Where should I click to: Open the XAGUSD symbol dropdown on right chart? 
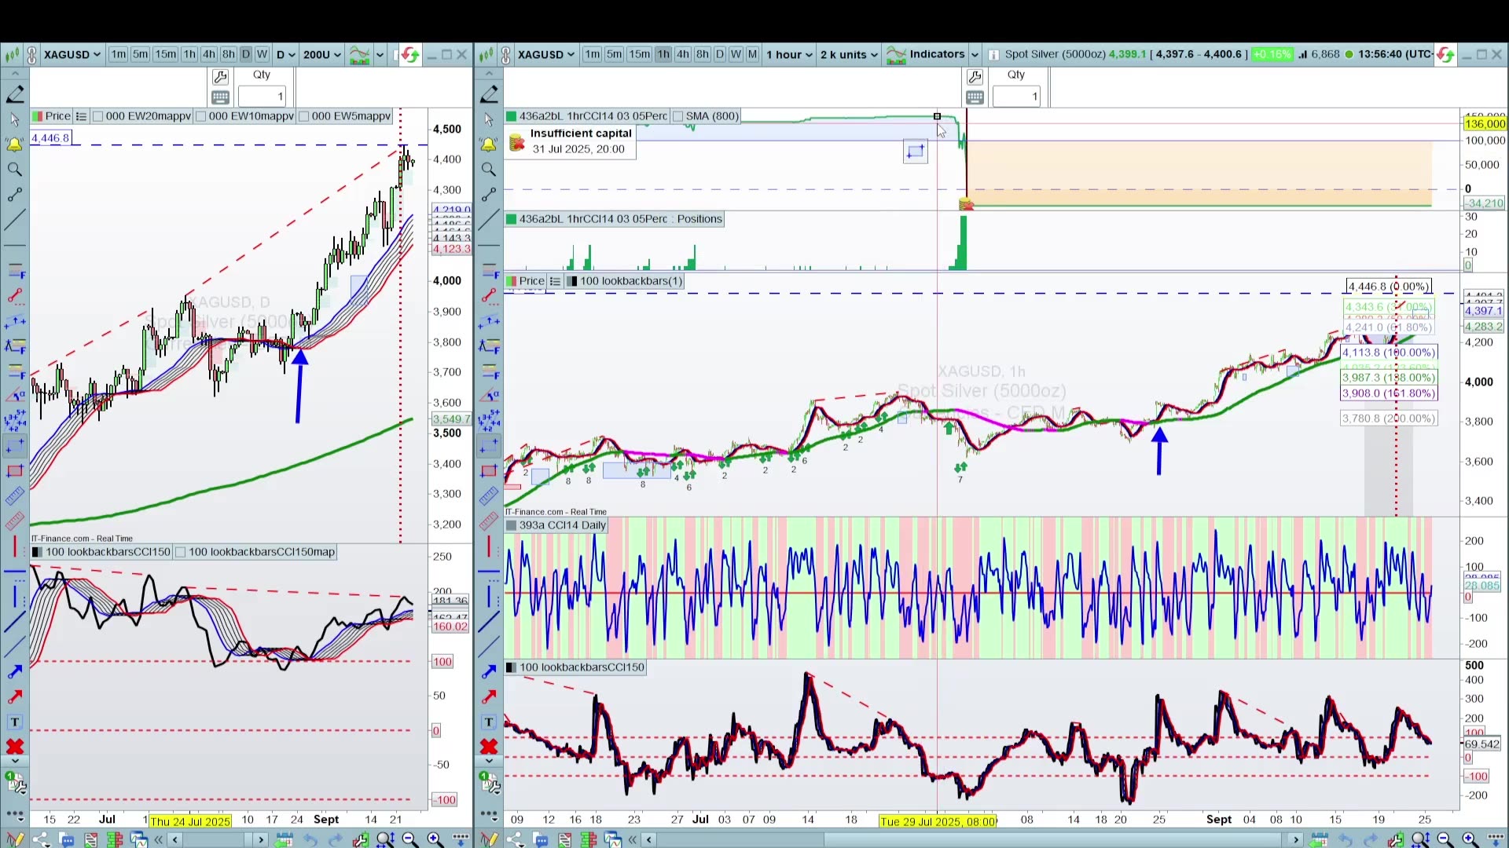[546, 54]
